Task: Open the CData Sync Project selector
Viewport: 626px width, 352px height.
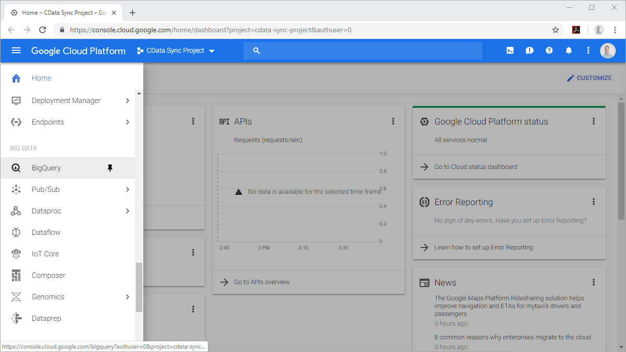Action: pyautogui.click(x=175, y=50)
